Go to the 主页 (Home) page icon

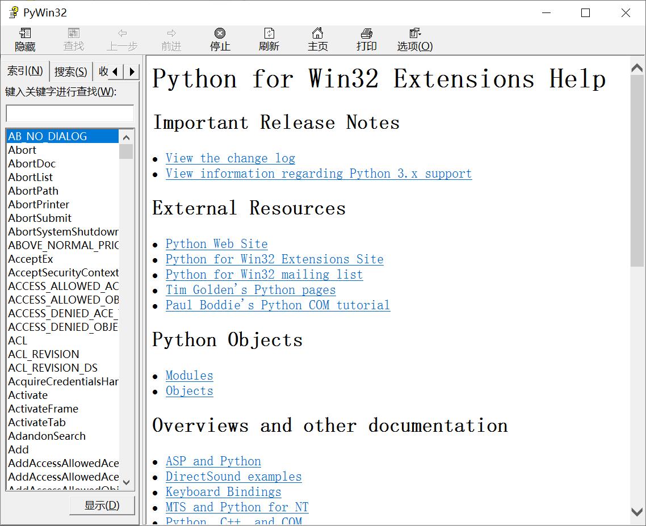pos(317,39)
